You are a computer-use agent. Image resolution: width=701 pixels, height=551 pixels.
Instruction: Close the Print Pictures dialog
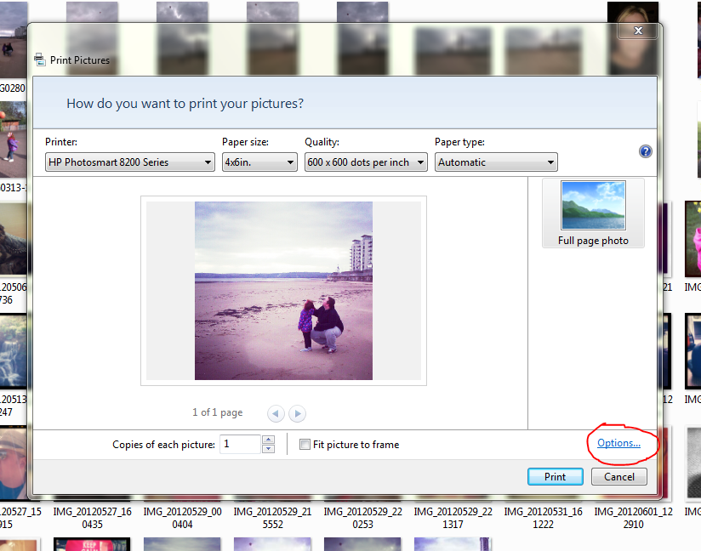pyautogui.click(x=638, y=31)
